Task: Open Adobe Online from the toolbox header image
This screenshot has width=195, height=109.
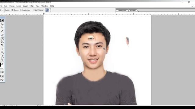Action: coord(2,20)
